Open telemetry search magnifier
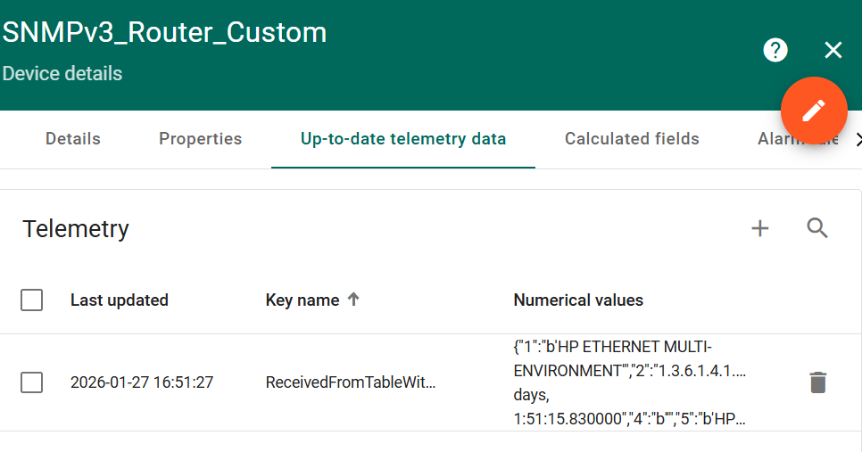This screenshot has width=862, height=452. point(817,229)
